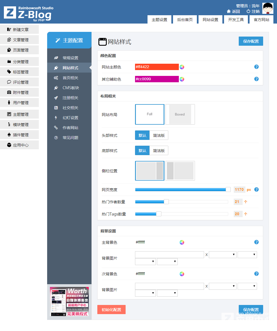Open color picker for 网站主颜色
Viewport: 277px width, 331px height.
(x=182, y=67)
